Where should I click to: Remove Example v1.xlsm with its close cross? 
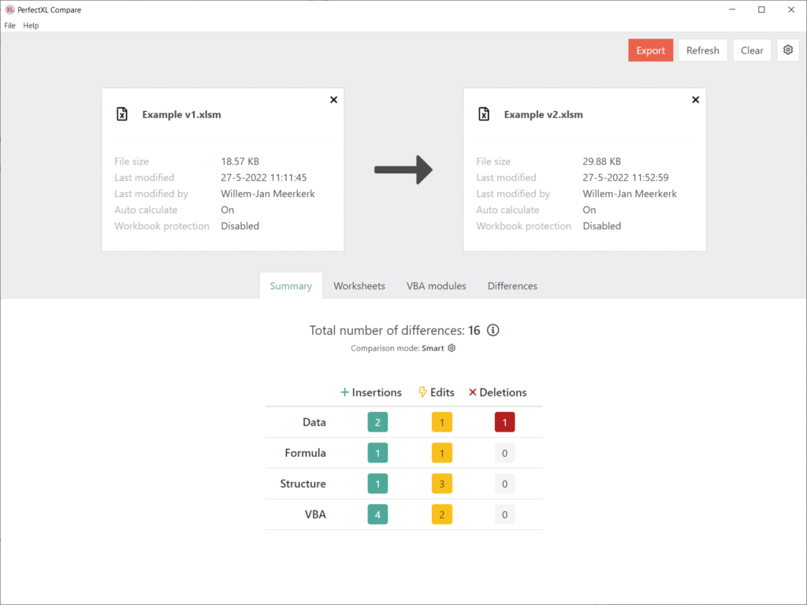click(x=333, y=99)
